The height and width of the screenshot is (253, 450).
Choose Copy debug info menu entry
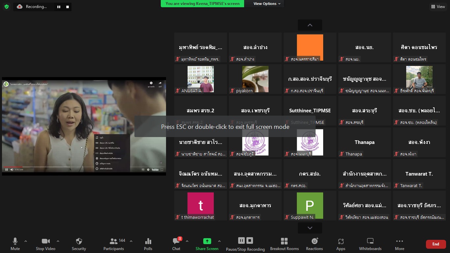[112, 158]
